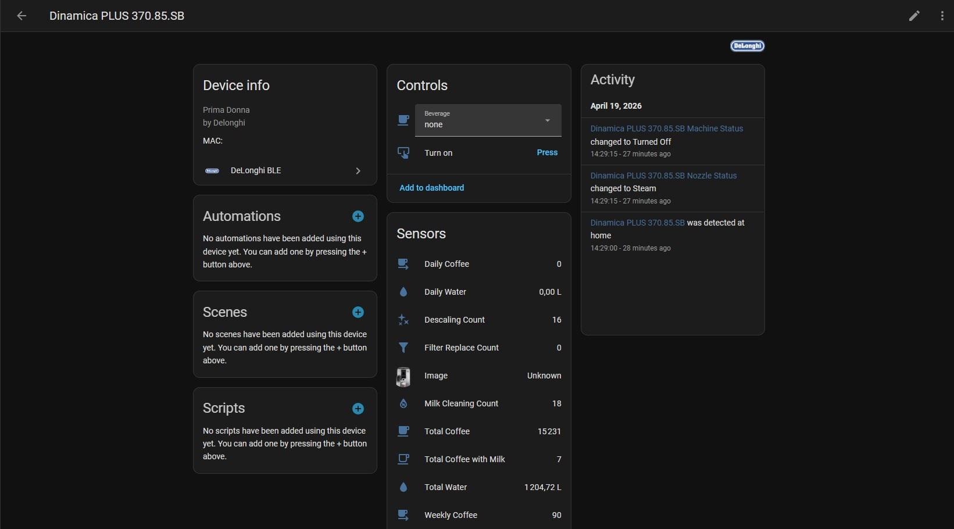Screen dimensions: 954x529
Task: Click the Total Water droplet icon
Action: coord(403,487)
